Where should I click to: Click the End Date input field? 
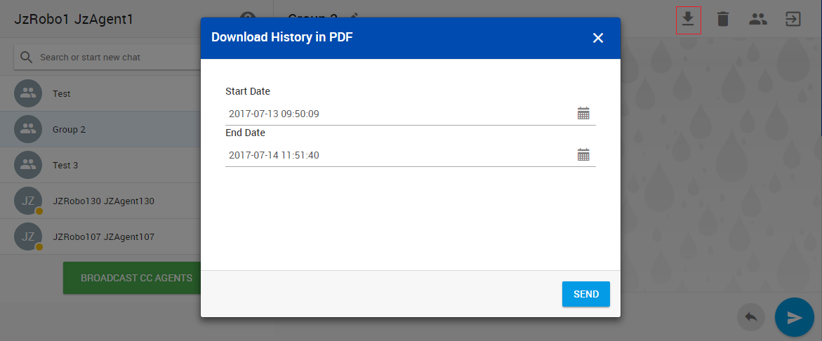pos(397,155)
